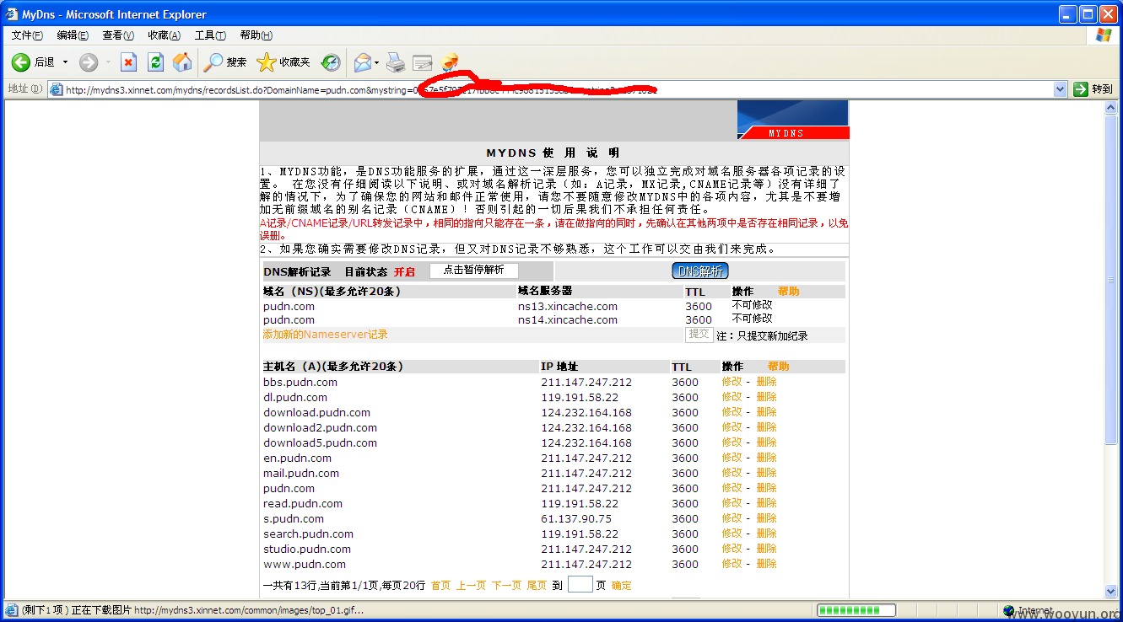Click the Back (后退) arrow icon
Image resolution: width=1123 pixels, height=622 pixels.
pos(21,62)
